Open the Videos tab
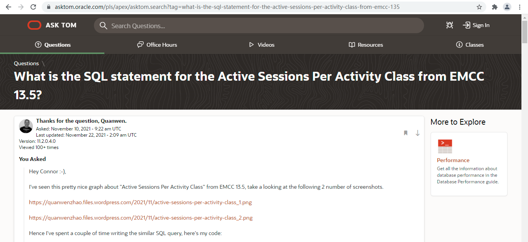This screenshot has width=528, height=242. 262,45
